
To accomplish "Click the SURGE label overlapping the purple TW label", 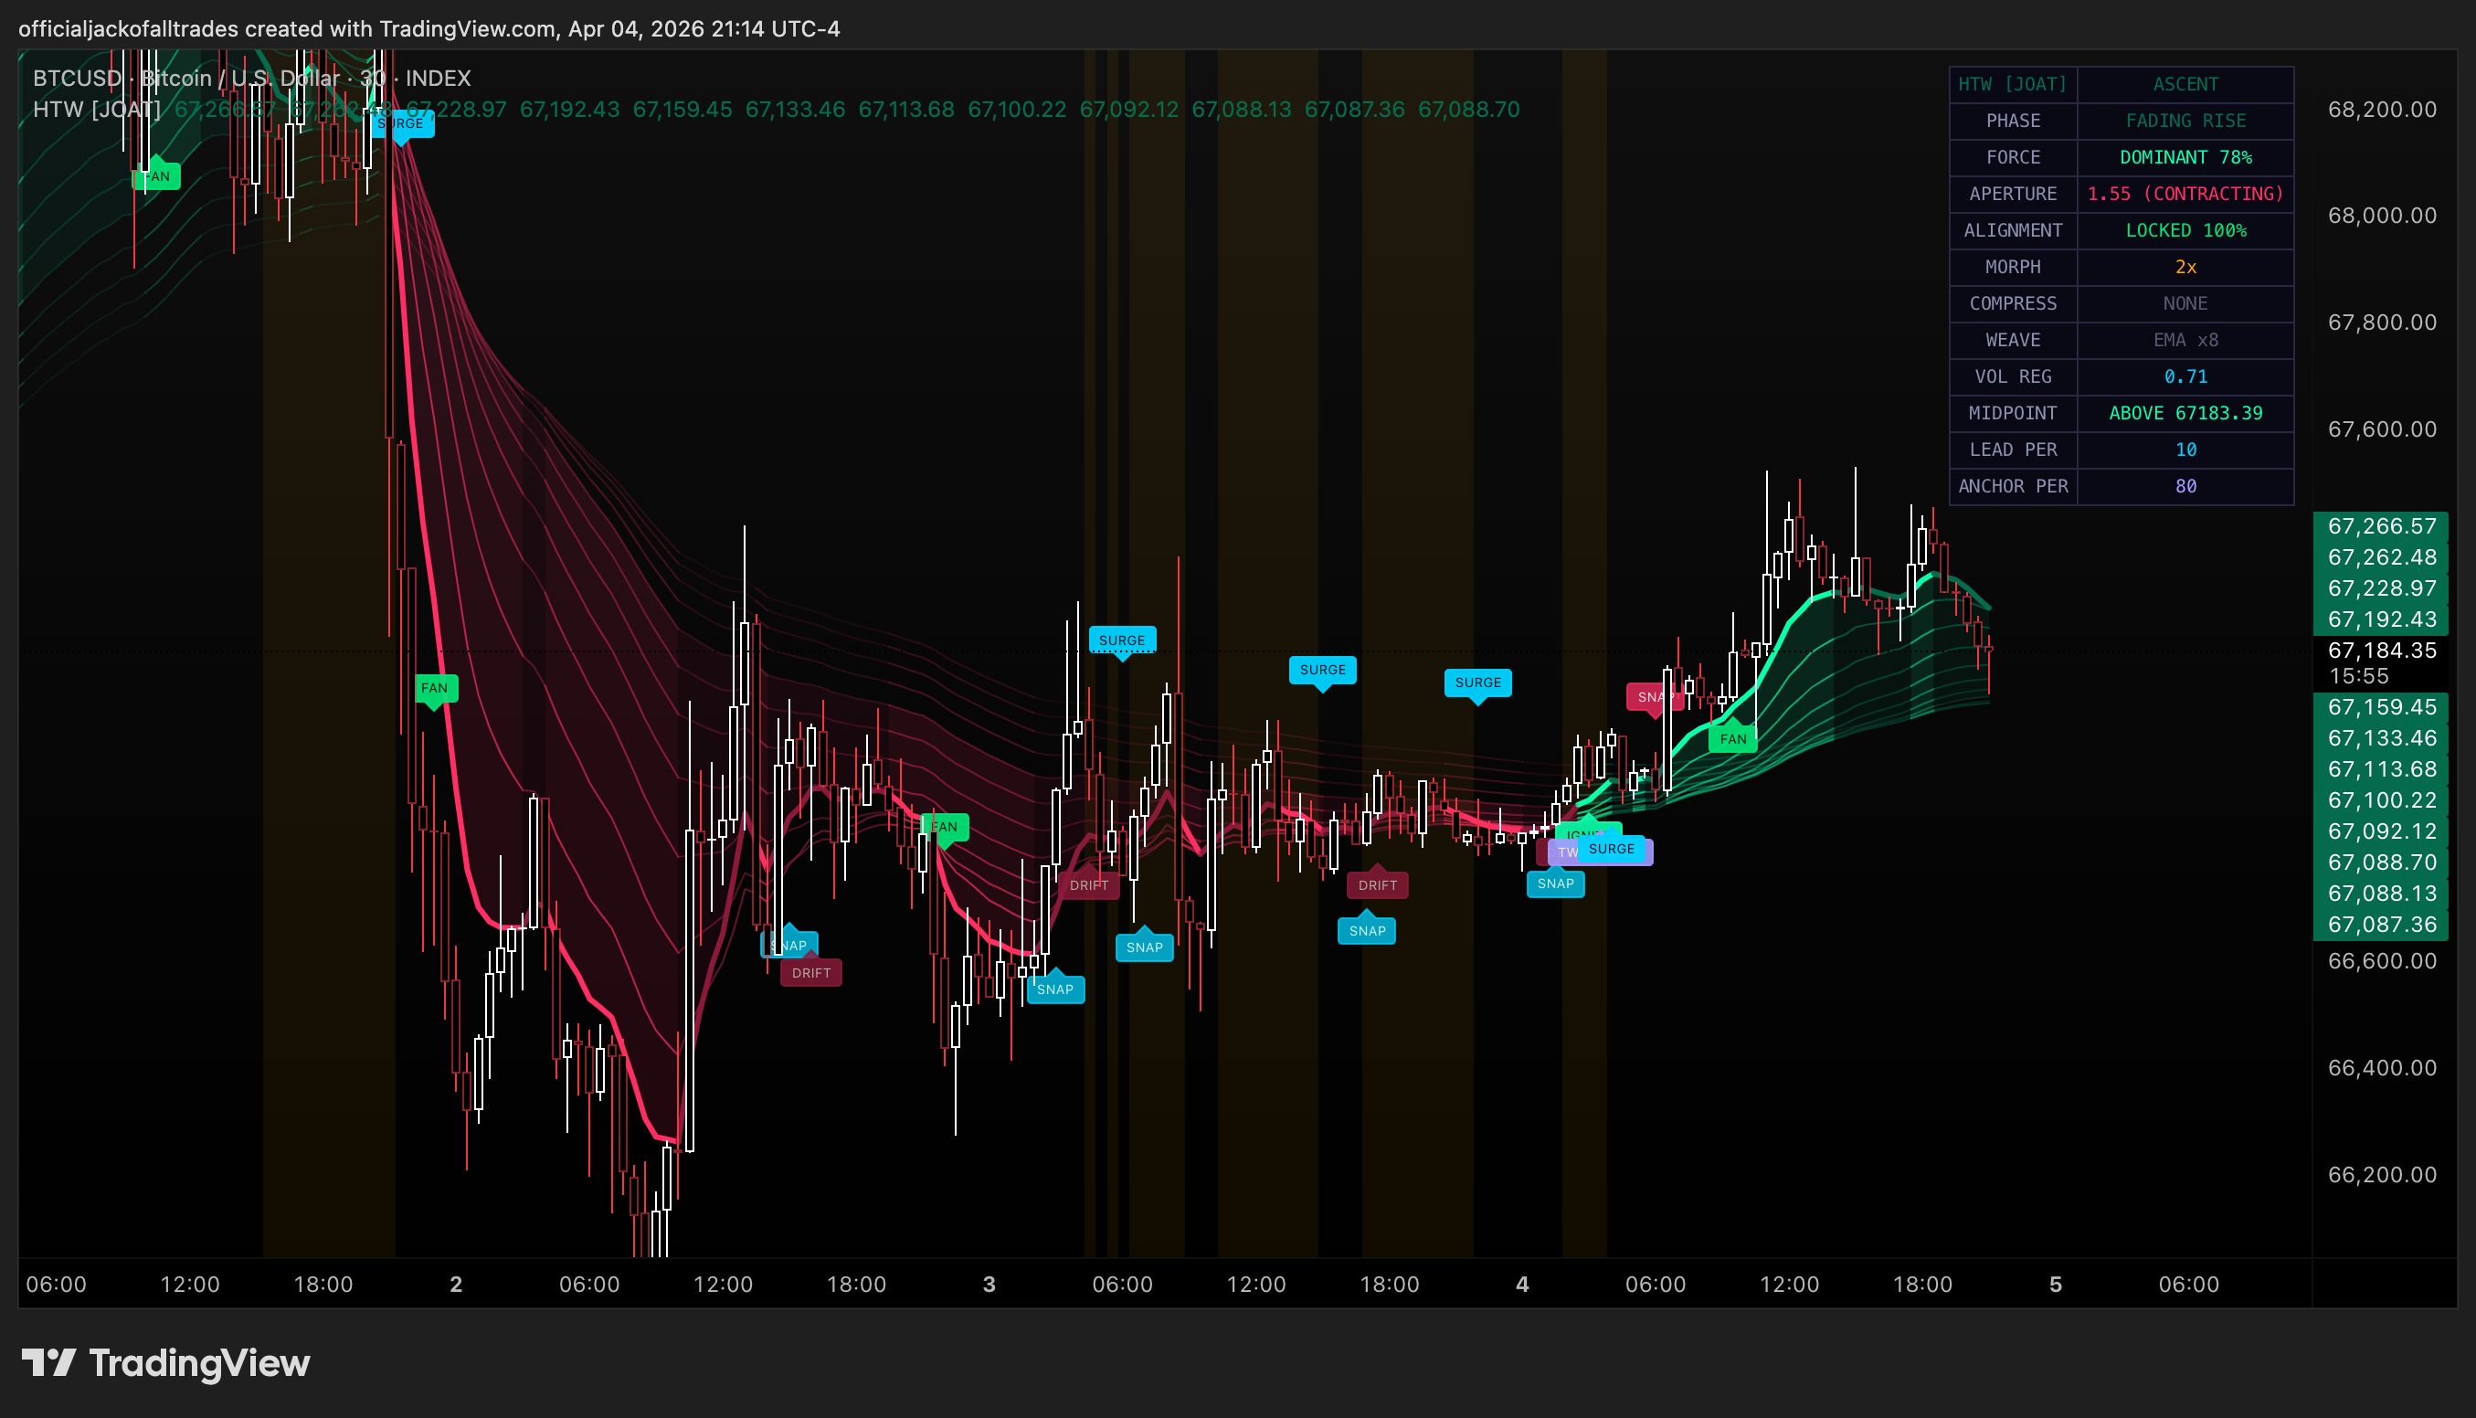I will coord(1612,849).
